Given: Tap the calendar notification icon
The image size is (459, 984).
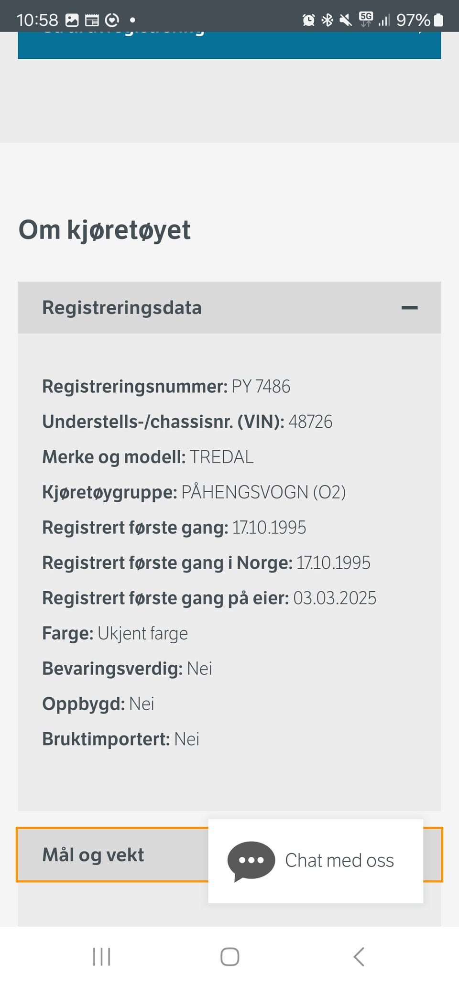Looking at the screenshot, I should 91,20.
